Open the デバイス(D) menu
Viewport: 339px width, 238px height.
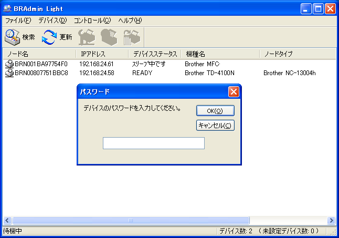(53, 20)
